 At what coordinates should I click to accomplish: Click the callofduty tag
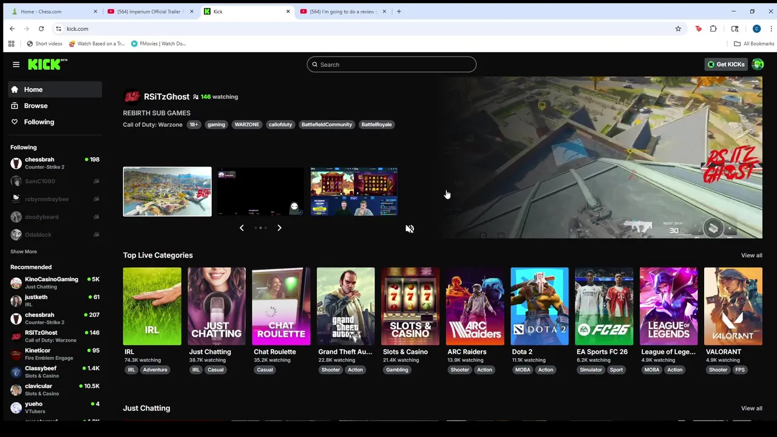(x=280, y=124)
